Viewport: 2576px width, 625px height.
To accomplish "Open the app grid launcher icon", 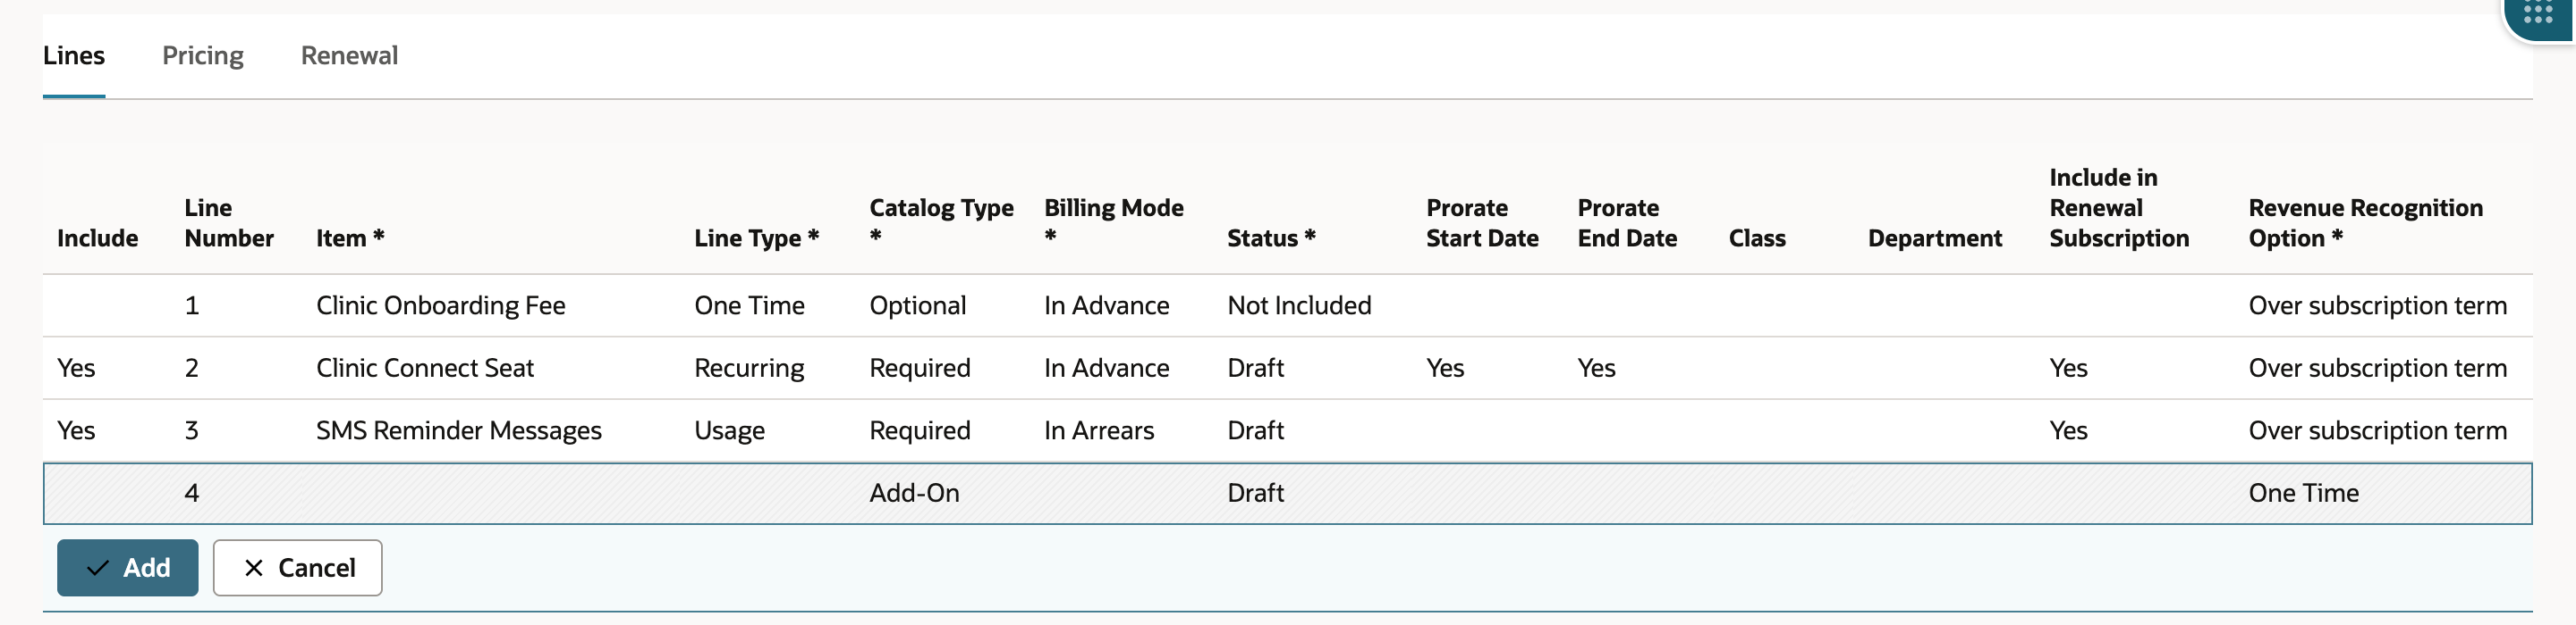I will point(2540,15).
